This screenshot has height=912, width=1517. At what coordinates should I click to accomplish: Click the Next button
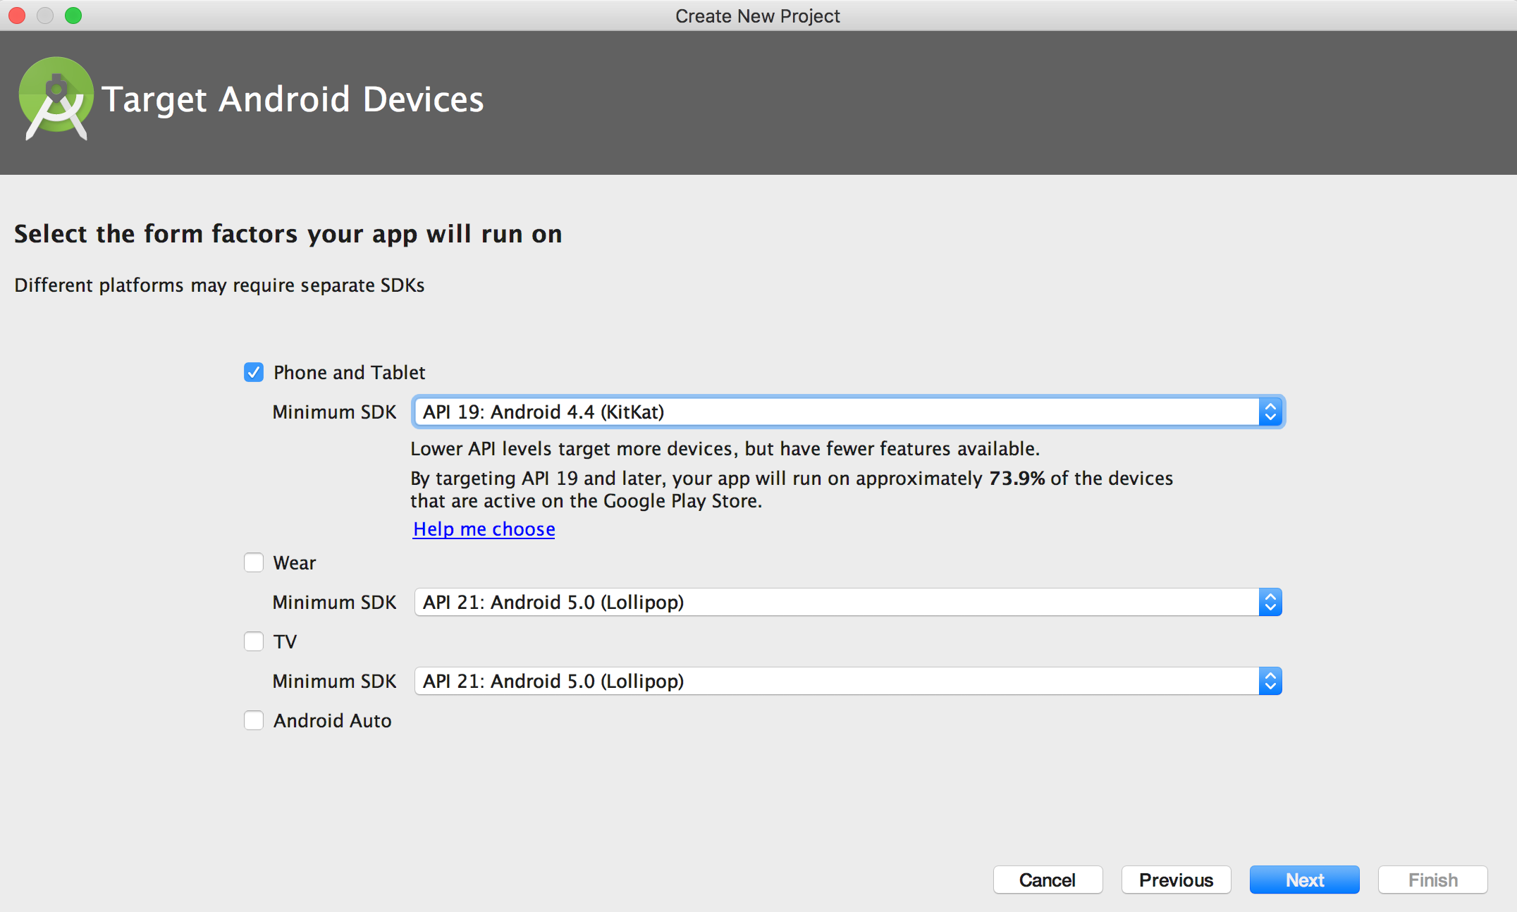pyautogui.click(x=1306, y=880)
